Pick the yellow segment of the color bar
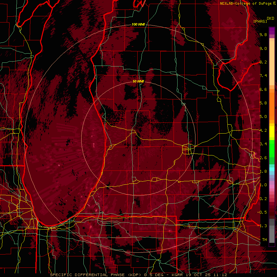This screenshot has height=277, width=277. pos(272,132)
